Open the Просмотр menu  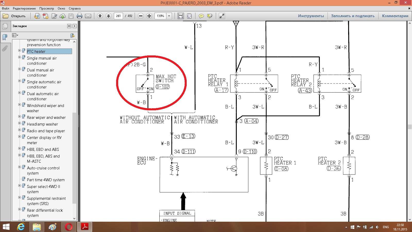point(46,9)
